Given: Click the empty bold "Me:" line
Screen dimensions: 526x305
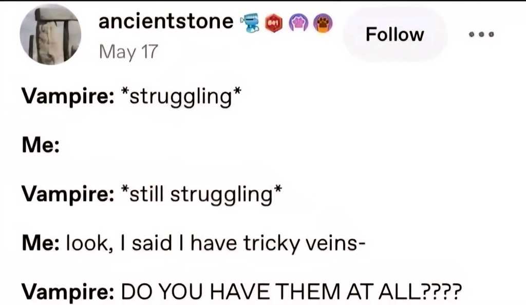Looking at the screenshot, I should (x=41, y=146).
